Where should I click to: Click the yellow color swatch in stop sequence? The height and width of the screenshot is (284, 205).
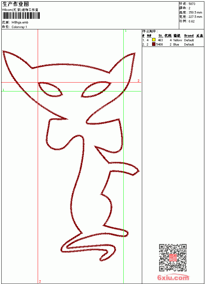point(154,40)
